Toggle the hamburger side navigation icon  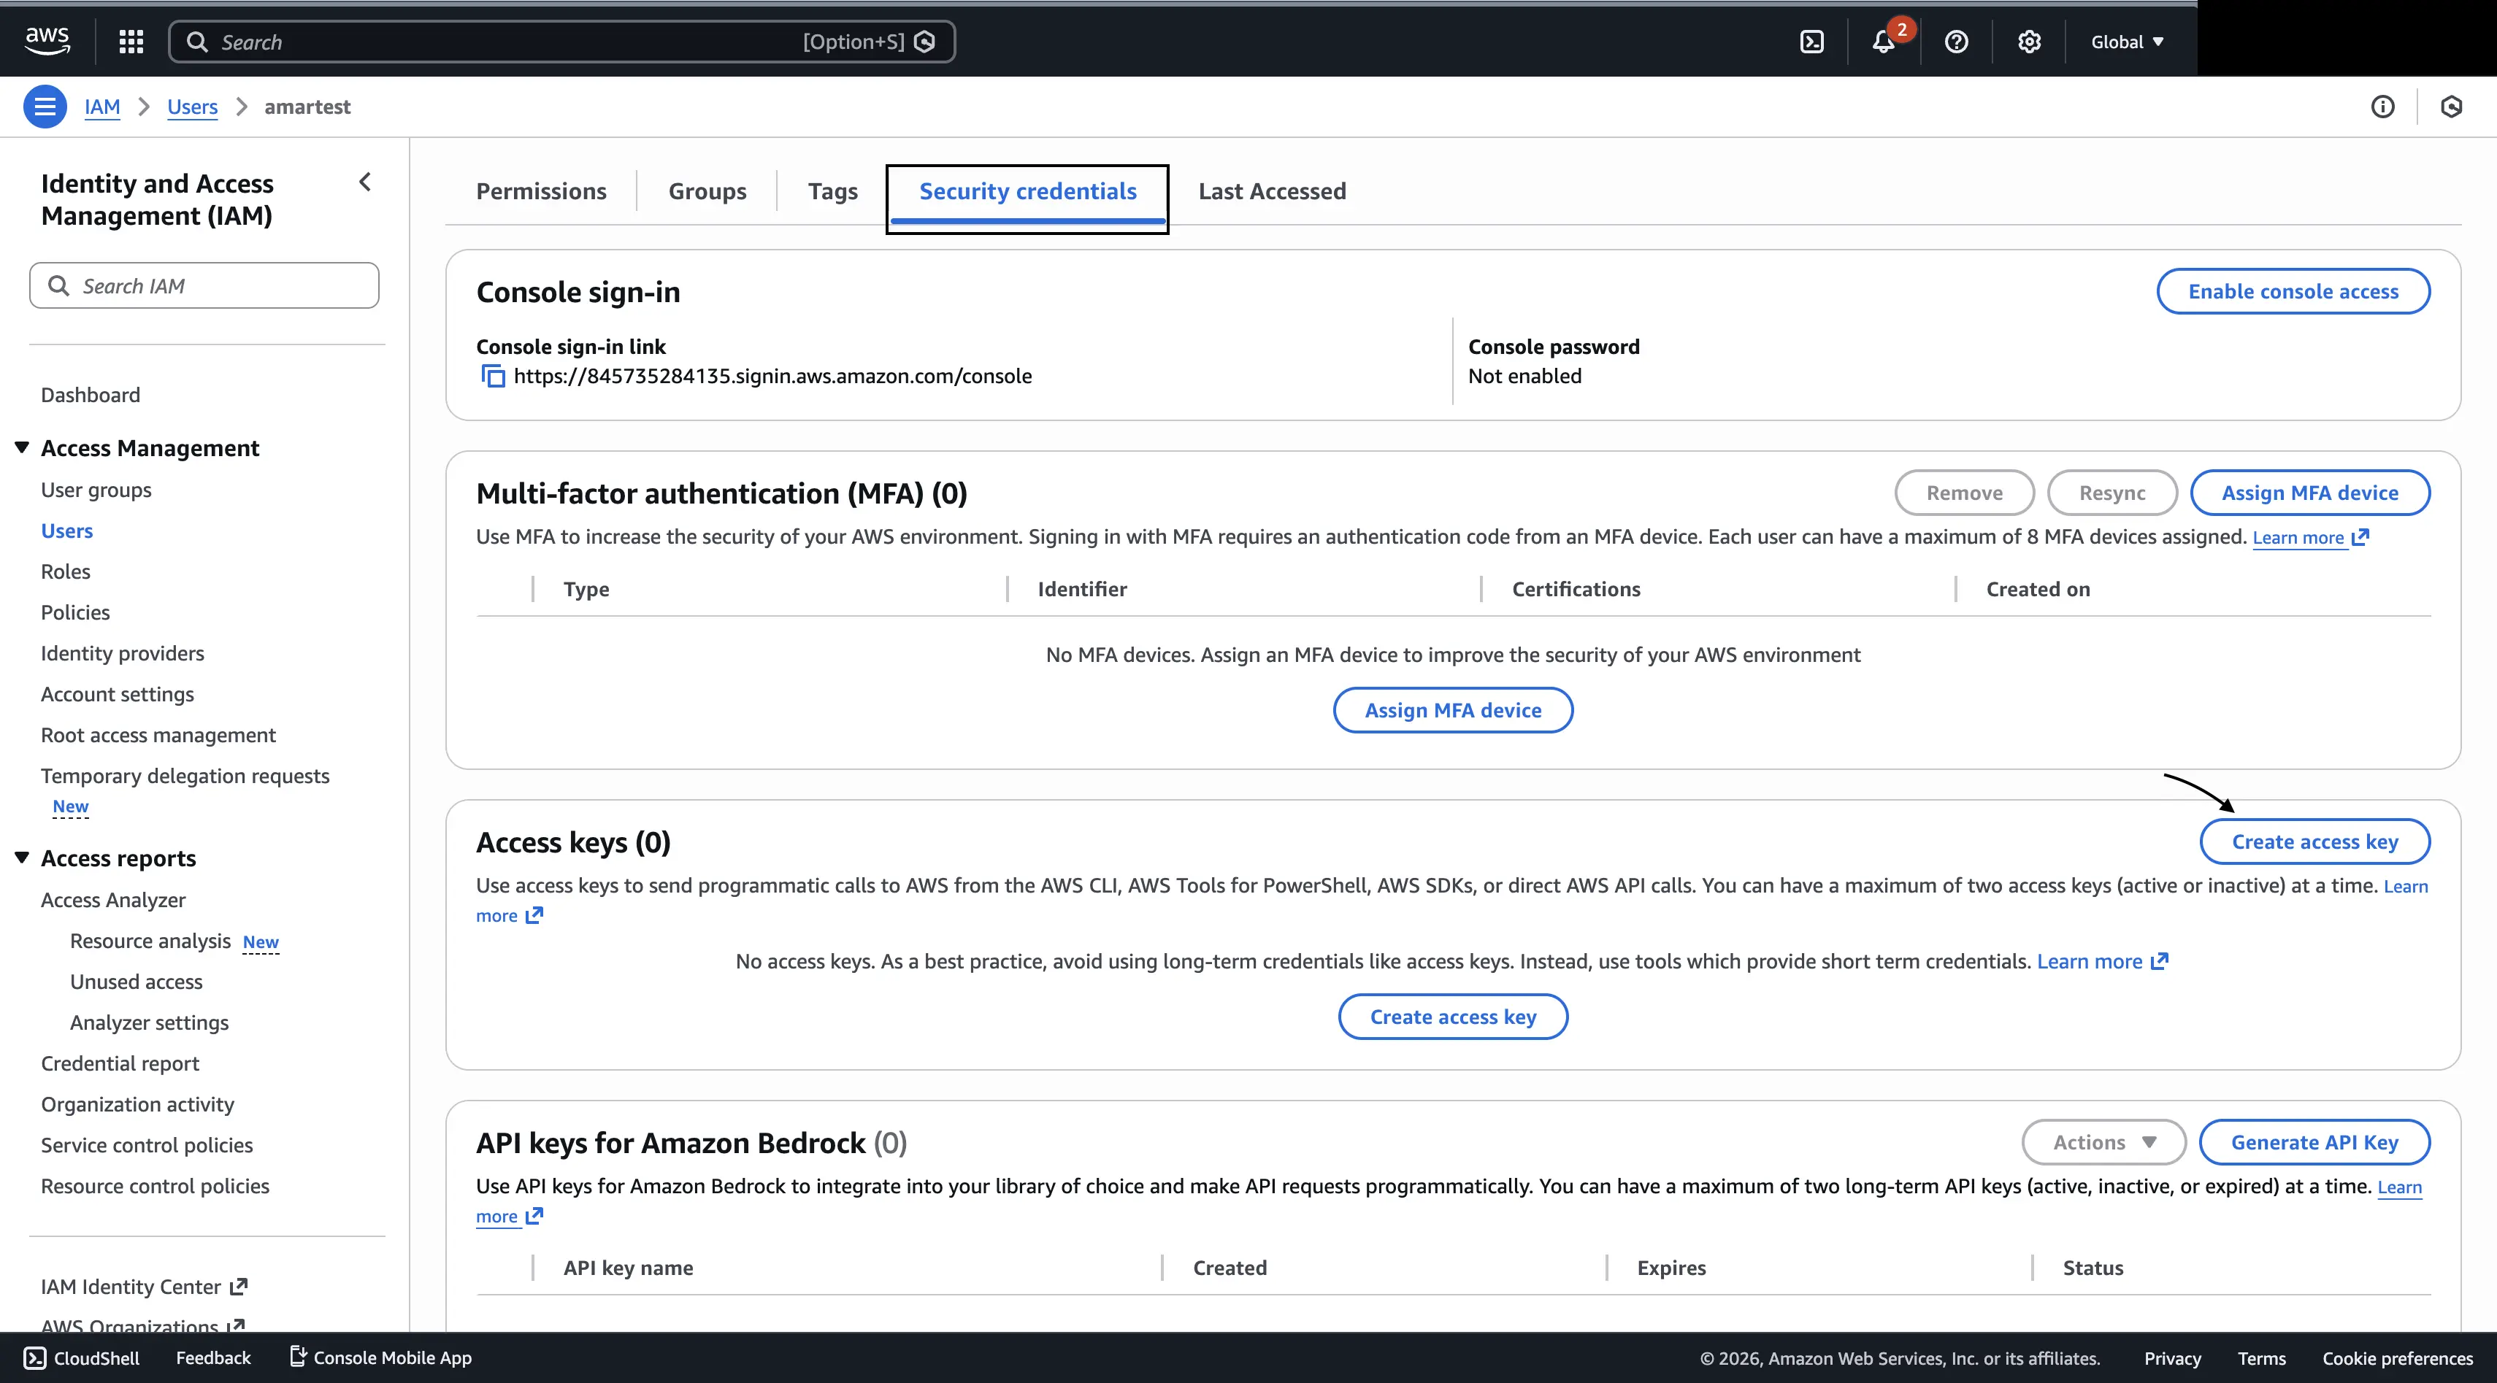pos(45,107)
